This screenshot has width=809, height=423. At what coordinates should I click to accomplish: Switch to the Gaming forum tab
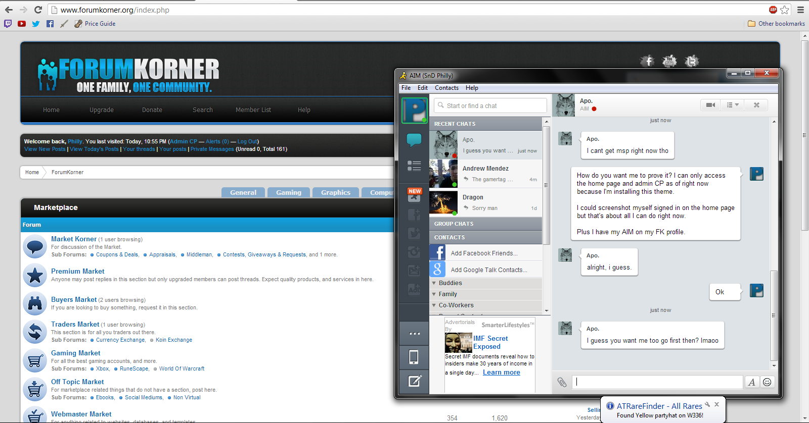[x=289, y=192]
